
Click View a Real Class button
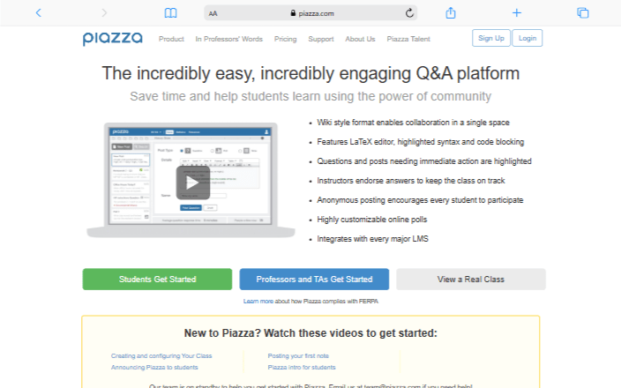(x=471, y=280)
